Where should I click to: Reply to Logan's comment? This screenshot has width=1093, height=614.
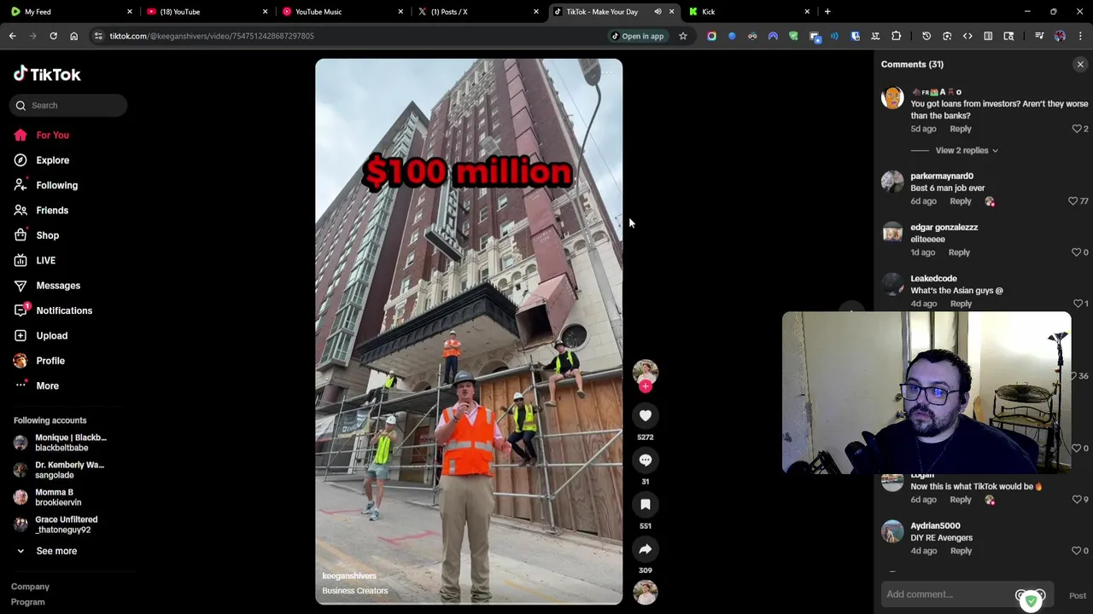[x=961, y=500]
